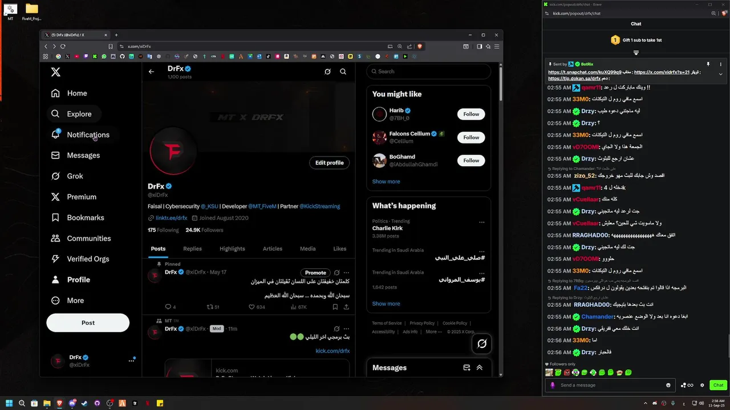Open Premium in the X sidebar
The image size is (730, 410).
tap(74, 197)
